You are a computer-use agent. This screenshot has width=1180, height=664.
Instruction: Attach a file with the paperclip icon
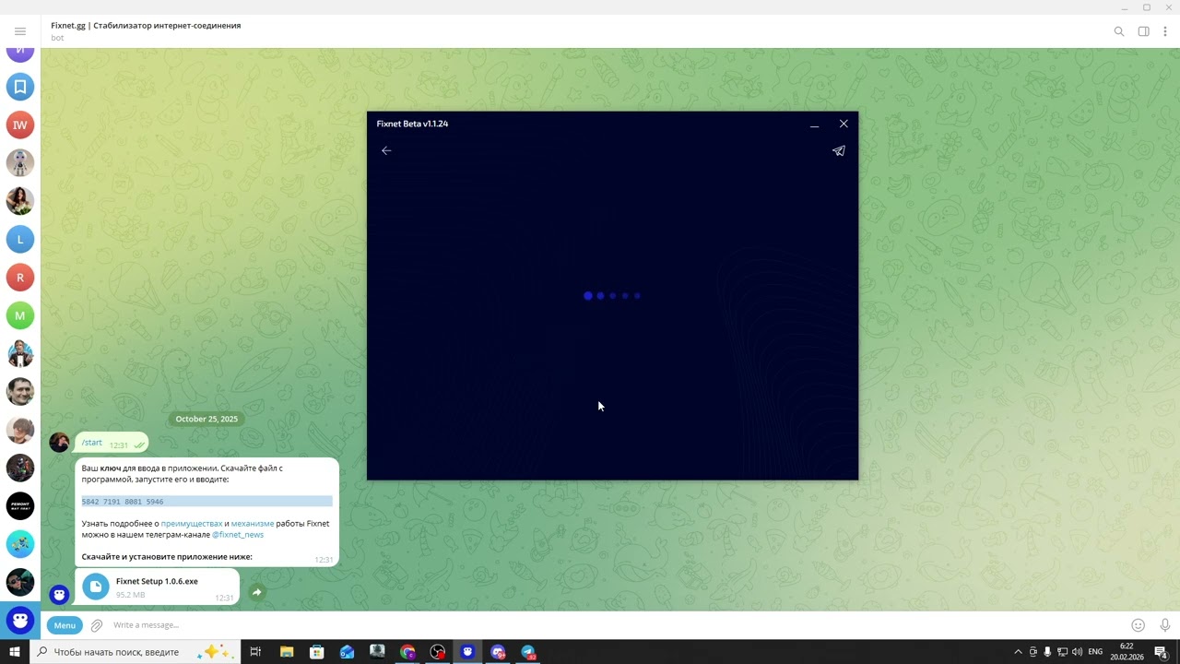[97, 625]
